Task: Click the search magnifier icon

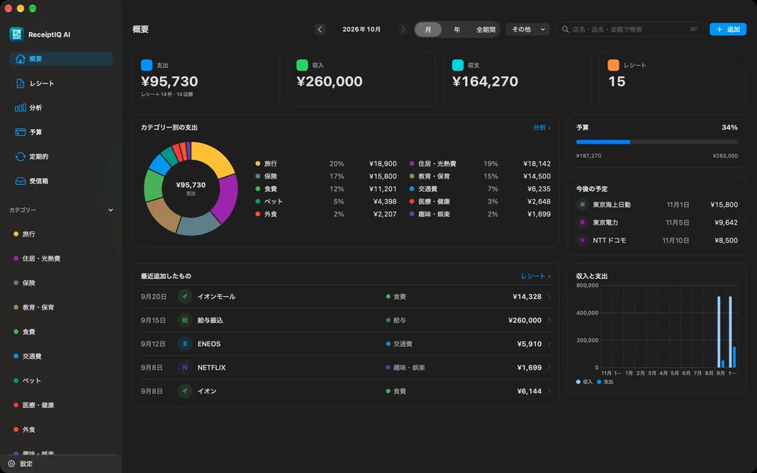Action: coord(565,30)
